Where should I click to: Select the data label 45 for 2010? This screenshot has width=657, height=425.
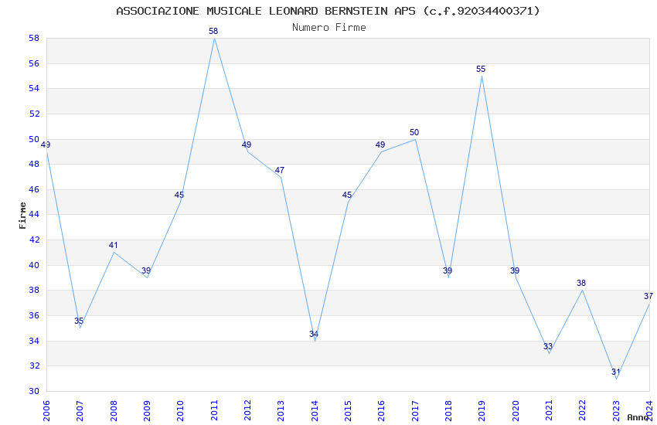tap(179, 195)
